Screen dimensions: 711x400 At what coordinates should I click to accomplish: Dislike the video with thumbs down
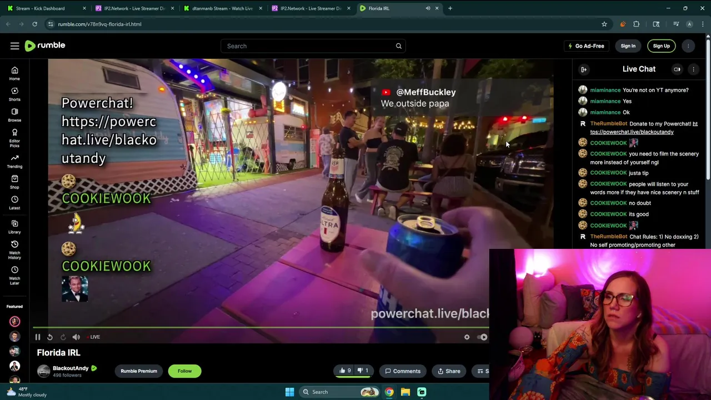(x=363, y=371)
